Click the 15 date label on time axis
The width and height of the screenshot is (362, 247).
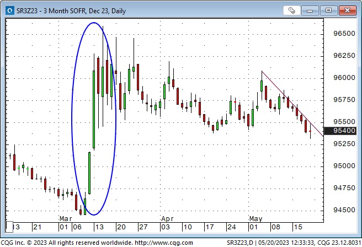coord(298,227)
